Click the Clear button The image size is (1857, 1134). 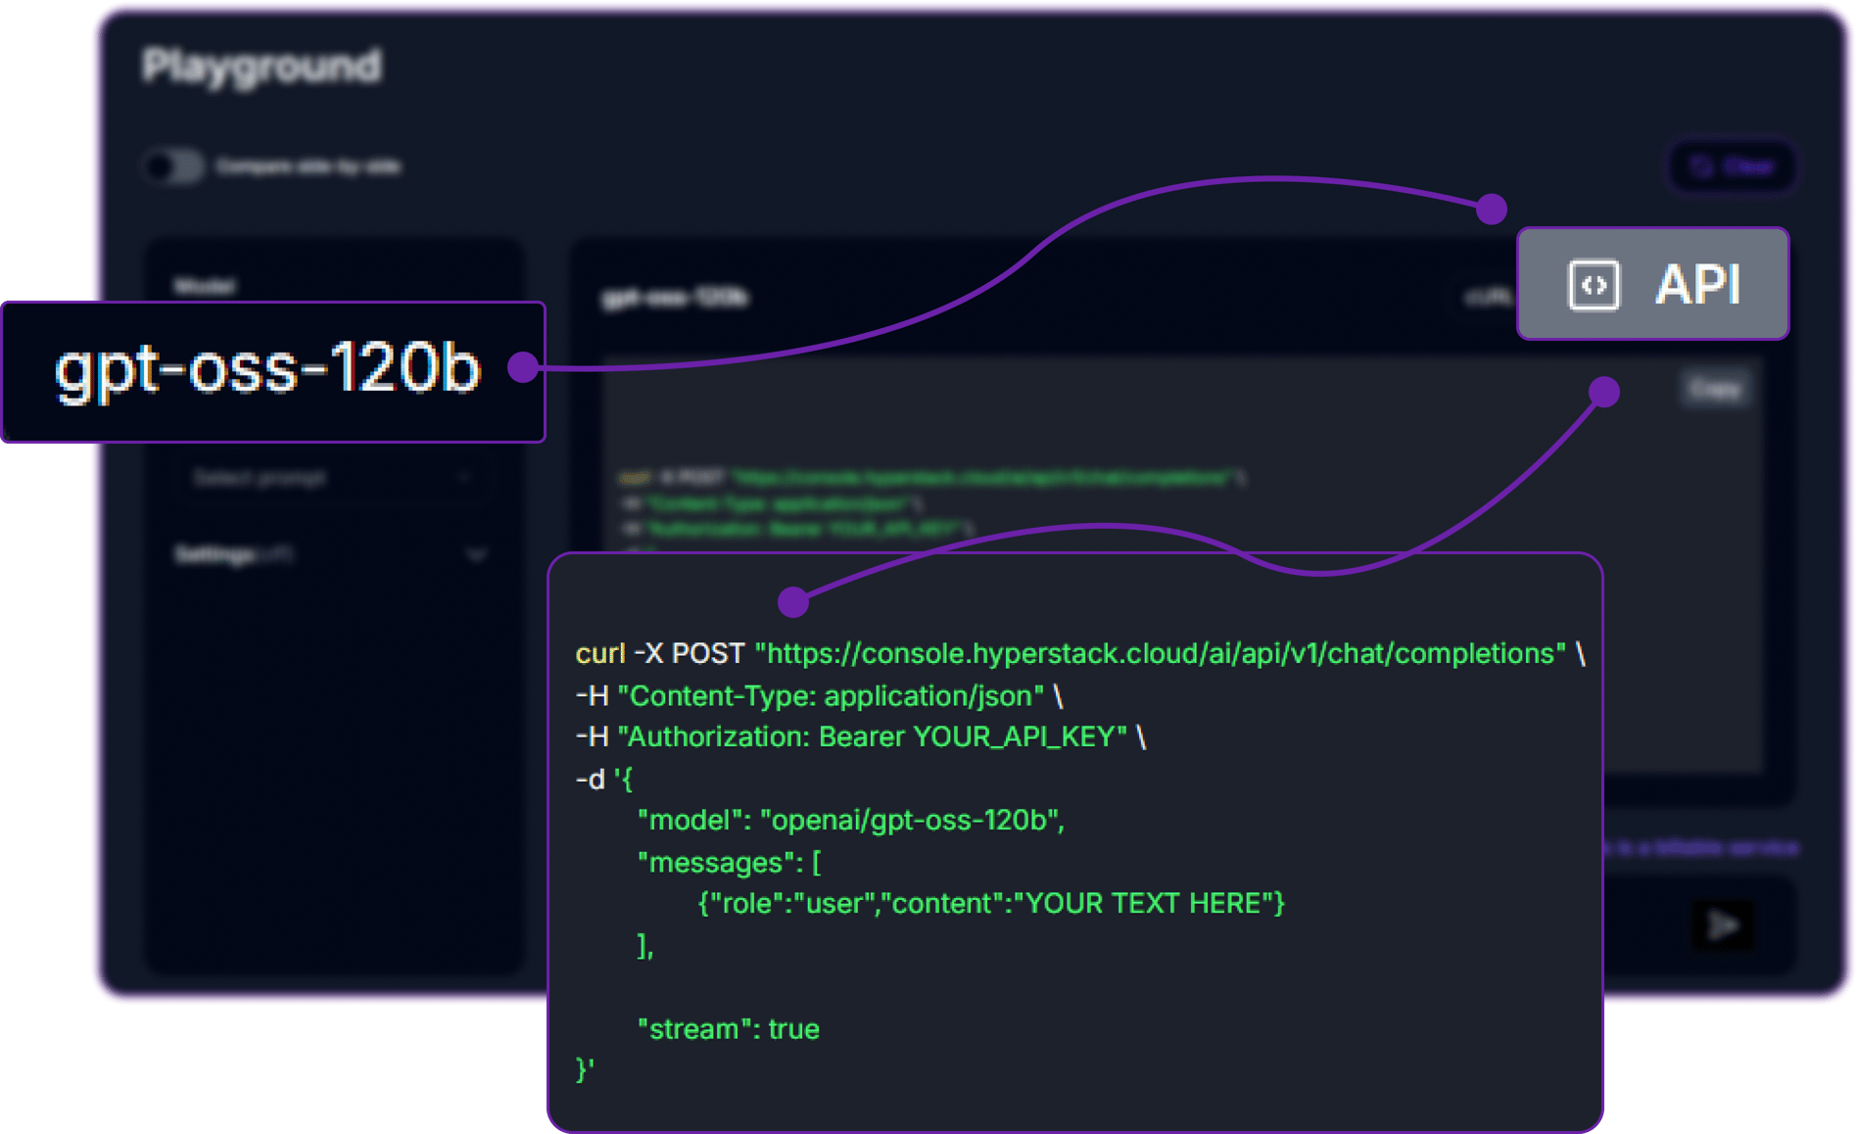pyautogui.click(x=1732, y=166)
